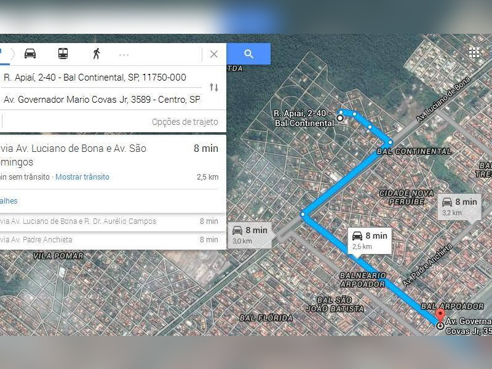Viewport: 492px width, 369px height.
Task: Click the BALNEARIO ARPOADOR map label
Action: click(363, 280)
